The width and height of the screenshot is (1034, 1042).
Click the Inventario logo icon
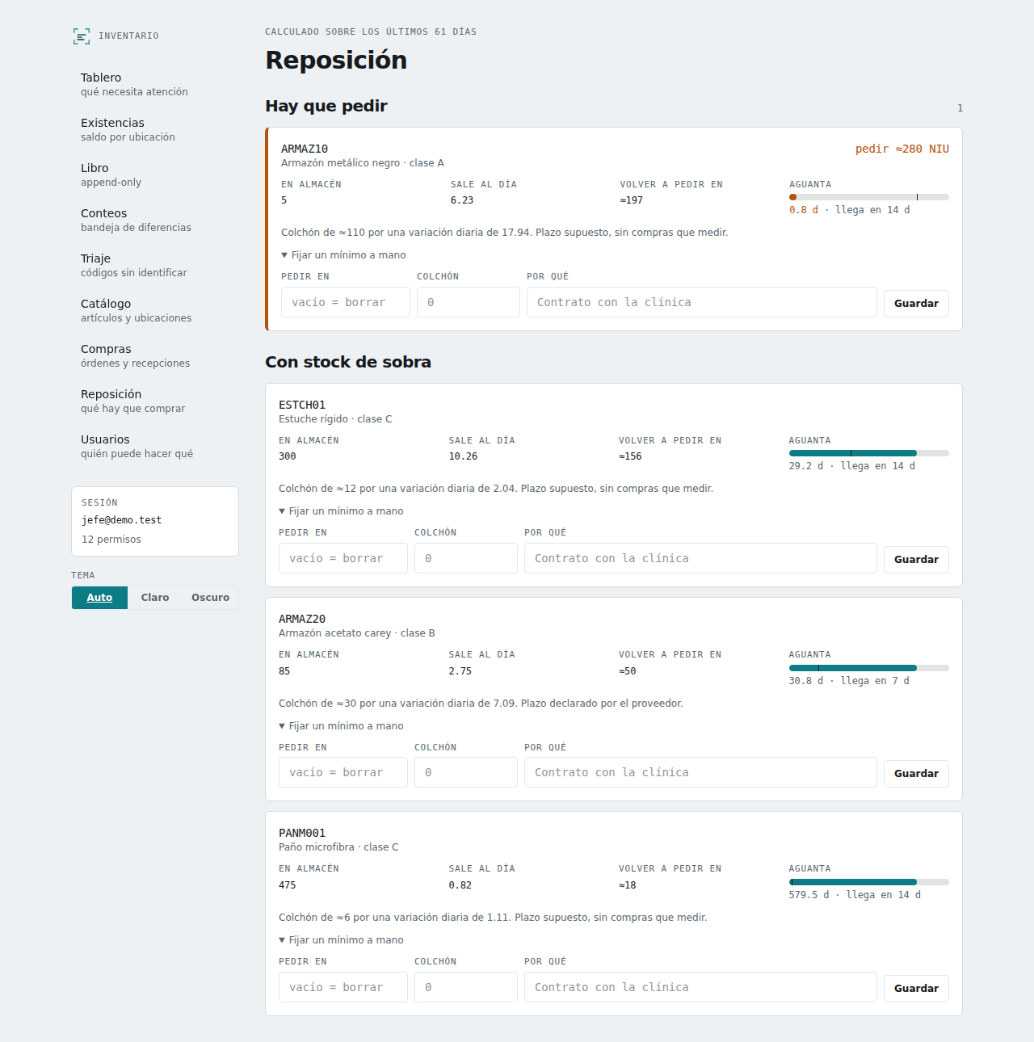[x=82, y=36]
